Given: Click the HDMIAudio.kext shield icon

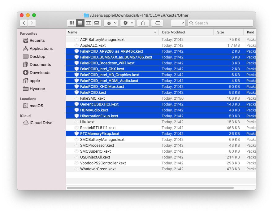Looking at the screenshot, I should coord(76,110).
